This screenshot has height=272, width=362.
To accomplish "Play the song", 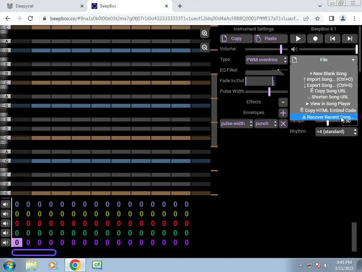I will click(298, 39).
